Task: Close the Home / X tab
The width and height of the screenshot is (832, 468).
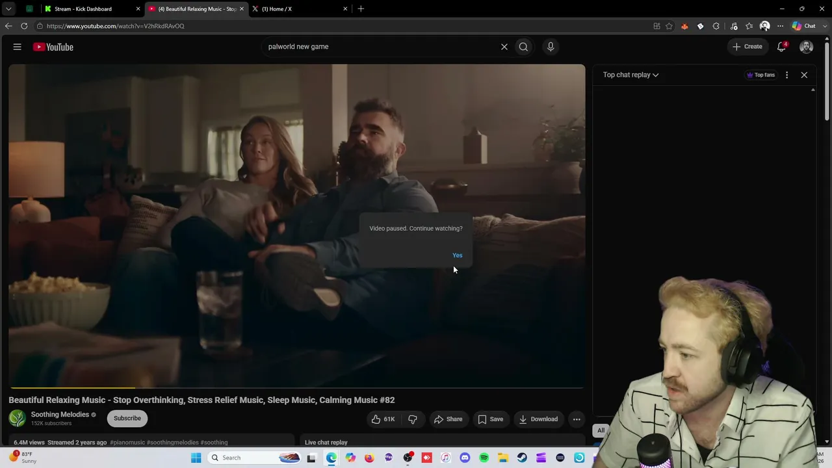Action: coord(345,9)
